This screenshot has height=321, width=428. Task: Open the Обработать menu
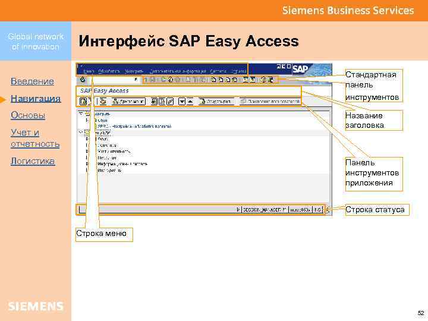[109, 71]
